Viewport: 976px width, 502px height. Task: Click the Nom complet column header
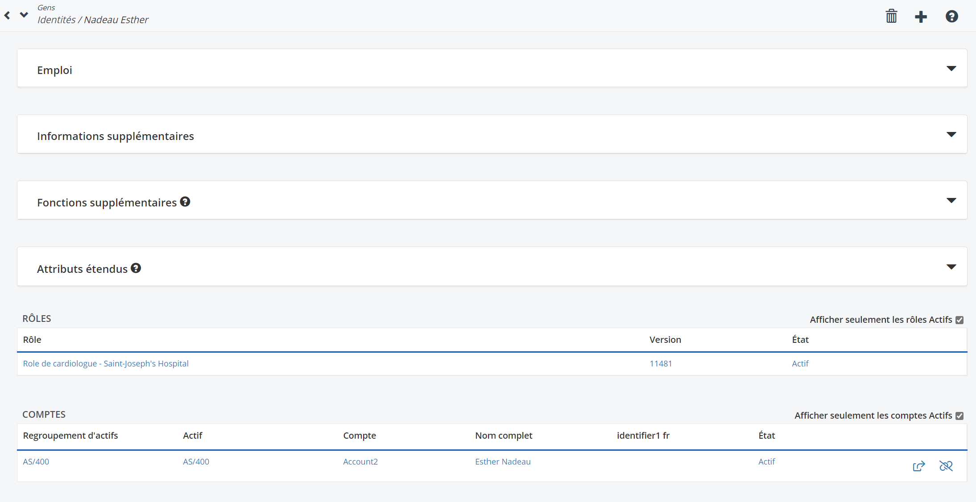[x=504, y=436]
